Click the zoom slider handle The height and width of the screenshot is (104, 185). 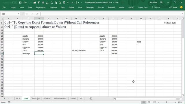(167, 102)
